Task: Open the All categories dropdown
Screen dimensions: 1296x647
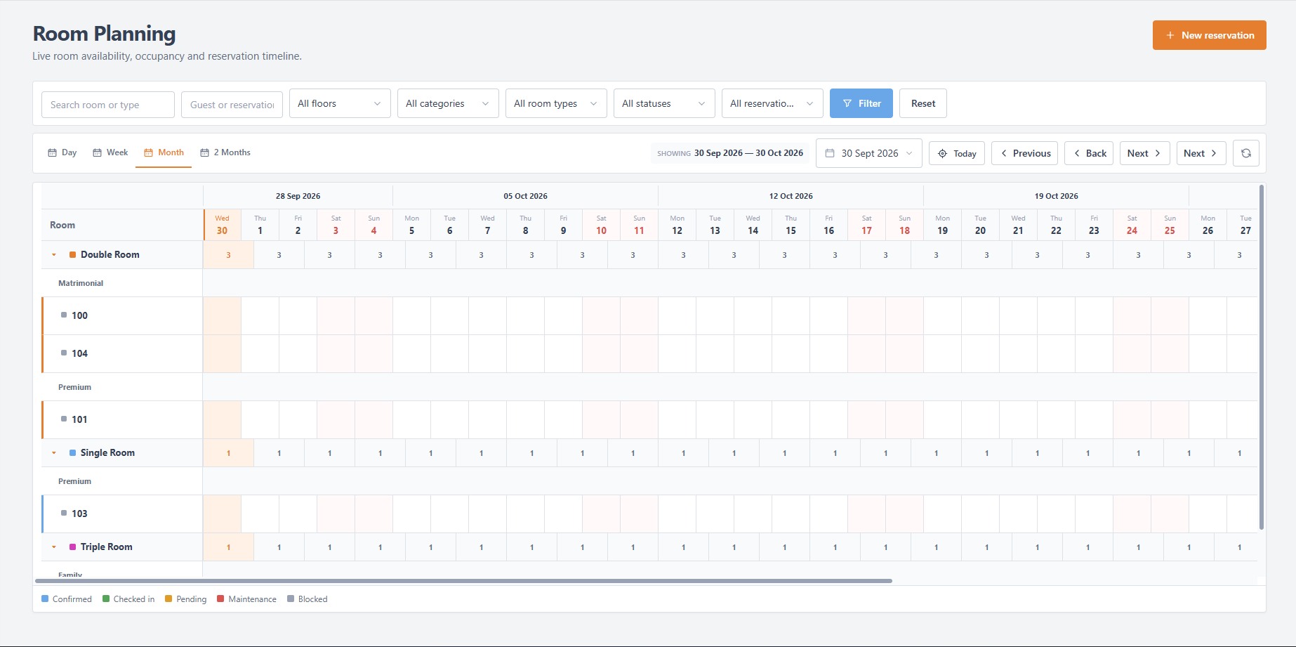Action: (x=448, y=103)
